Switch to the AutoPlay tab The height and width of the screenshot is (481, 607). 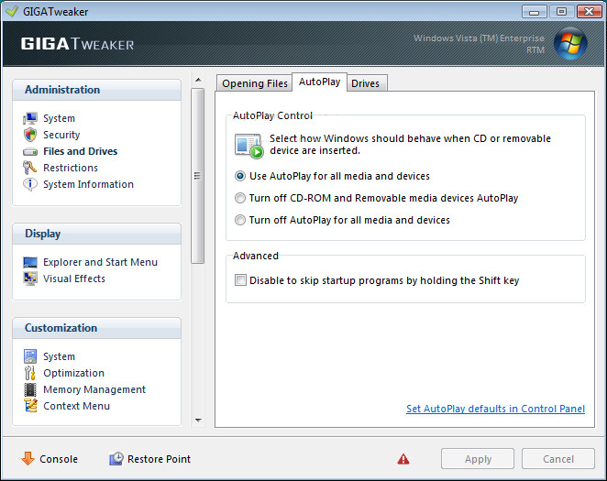tap(319, 82)
